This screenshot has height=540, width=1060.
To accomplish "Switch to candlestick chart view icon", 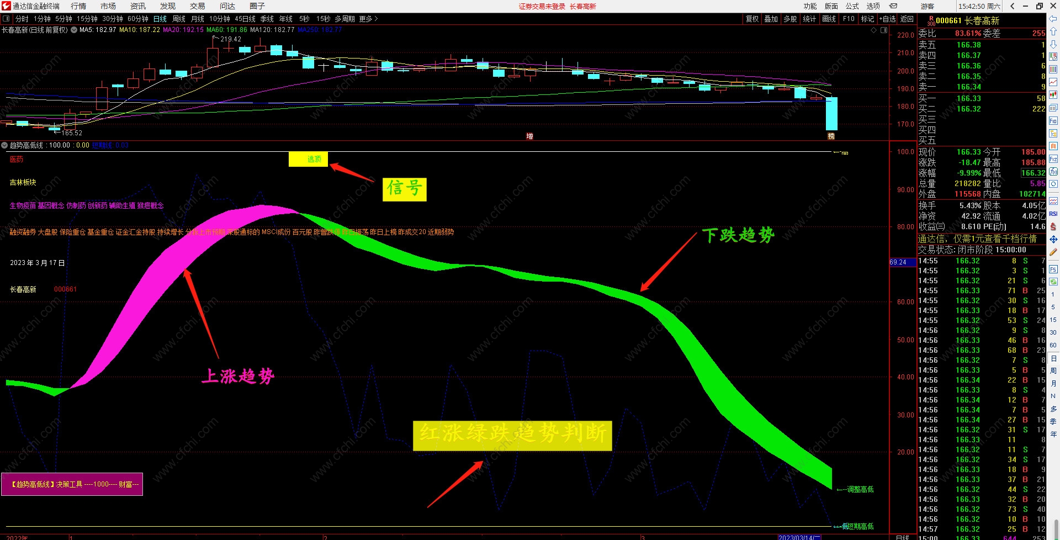I will pos(1053,95).
